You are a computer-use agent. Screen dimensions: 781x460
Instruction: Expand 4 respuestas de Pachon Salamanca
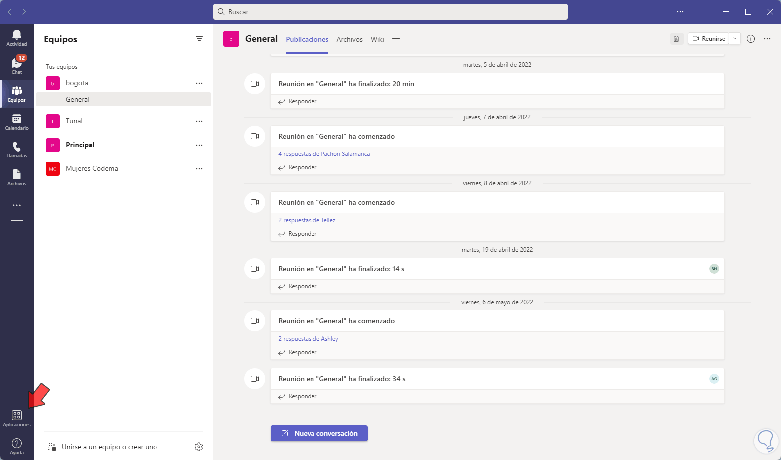coord(324,154)
